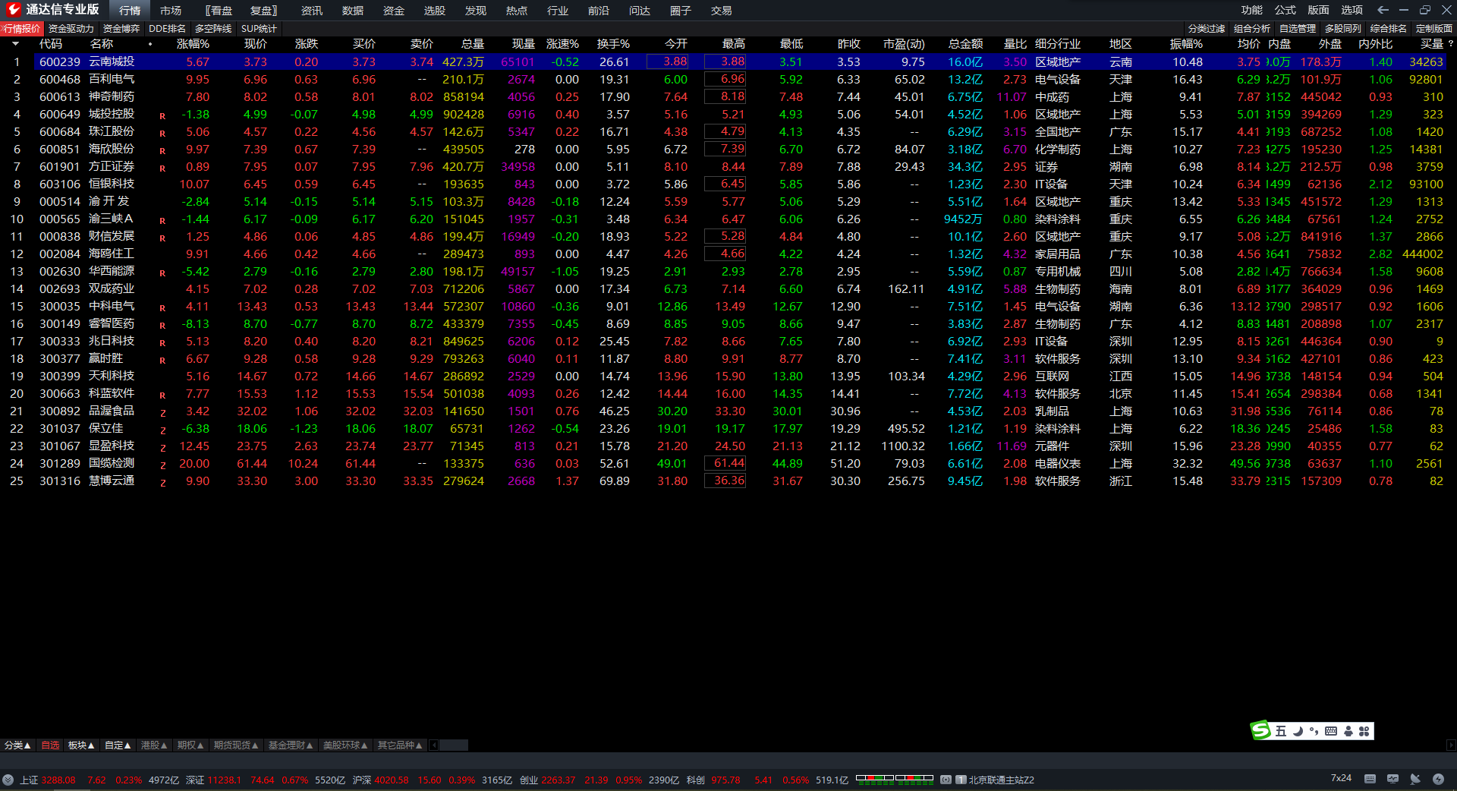Expand the 自定 custom menu
1457x791 pixels.
point(118,745)
